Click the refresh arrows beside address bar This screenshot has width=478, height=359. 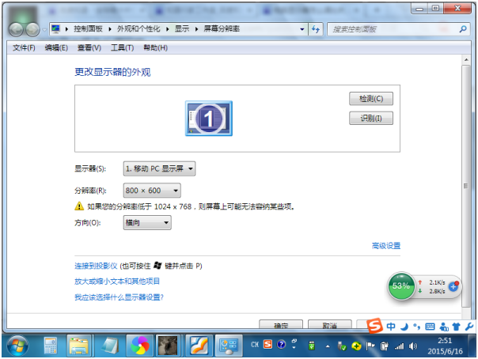click(x=316, y=29)
